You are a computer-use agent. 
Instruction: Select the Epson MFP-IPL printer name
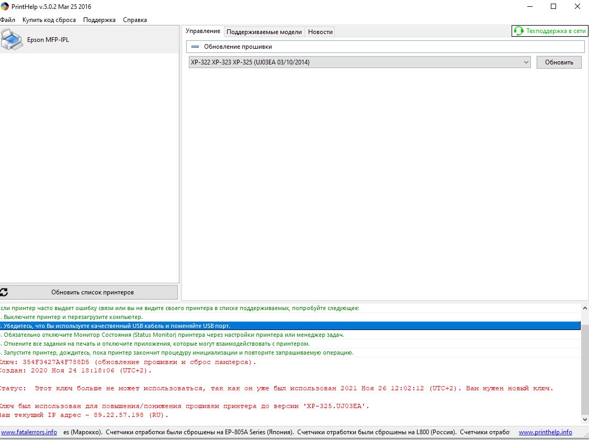(48, 39)
